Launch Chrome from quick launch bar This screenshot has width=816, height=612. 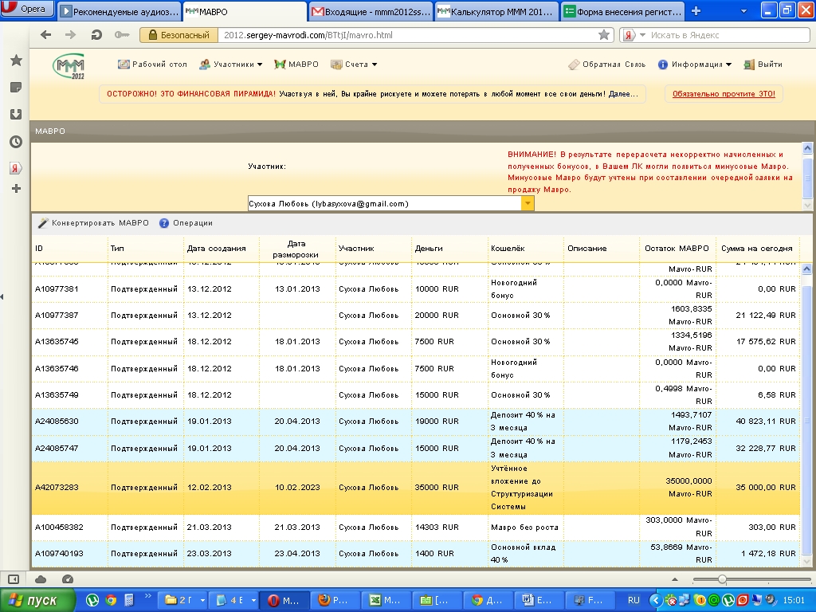click(x=110, y=600)
